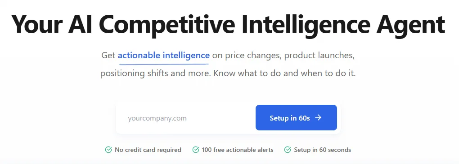Image resolution: width=459 pixels, height=164 pixels.
Task: Click Your AI at the headline start
Action: (50, 23)
